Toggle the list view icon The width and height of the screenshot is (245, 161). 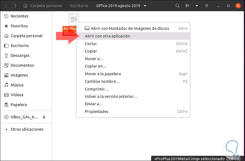(x=188, y=6)
